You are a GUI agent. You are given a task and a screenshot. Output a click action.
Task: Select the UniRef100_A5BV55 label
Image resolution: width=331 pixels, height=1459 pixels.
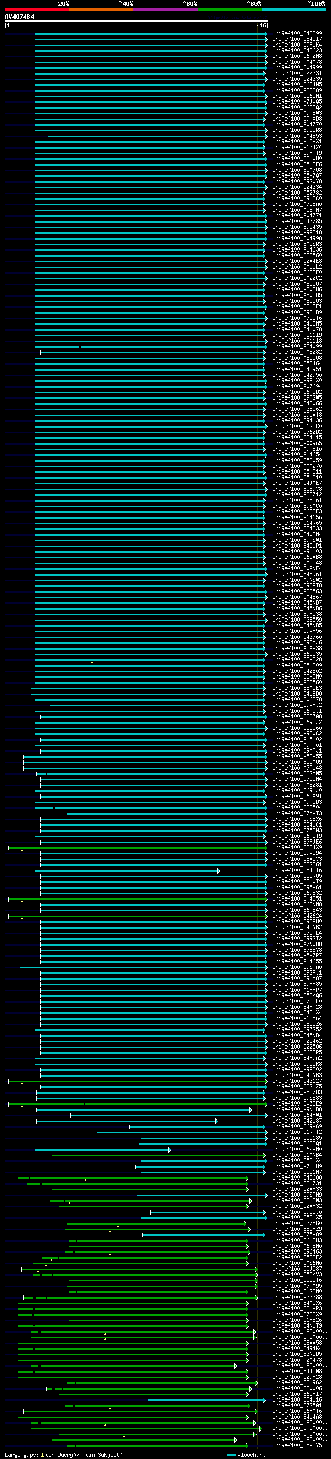[x=297, y=757]
